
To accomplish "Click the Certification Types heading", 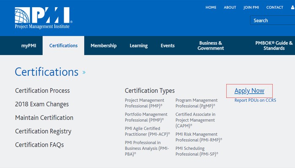I will [150, 91].
